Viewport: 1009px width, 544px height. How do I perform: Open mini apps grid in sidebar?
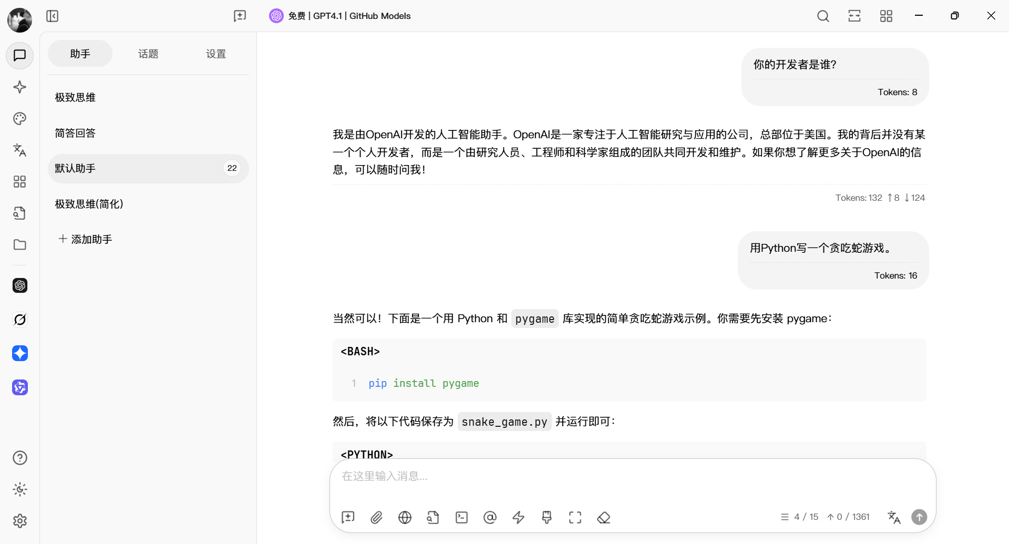19,182
